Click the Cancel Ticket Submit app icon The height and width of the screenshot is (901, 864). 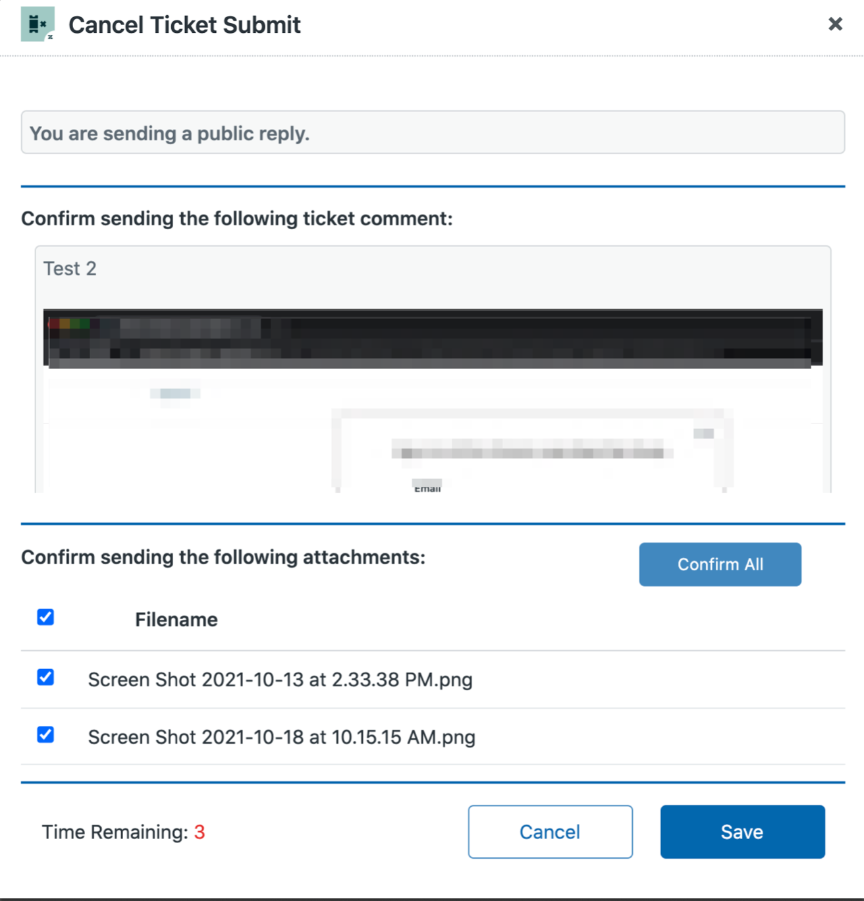(x=38, y=24)
